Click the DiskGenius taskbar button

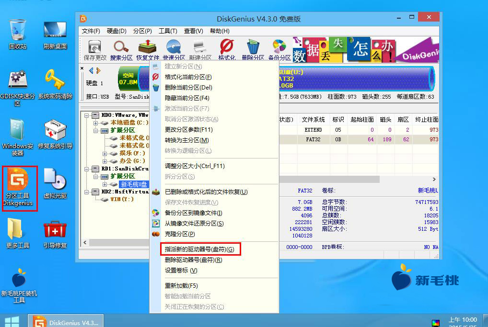tap(66, 321)
